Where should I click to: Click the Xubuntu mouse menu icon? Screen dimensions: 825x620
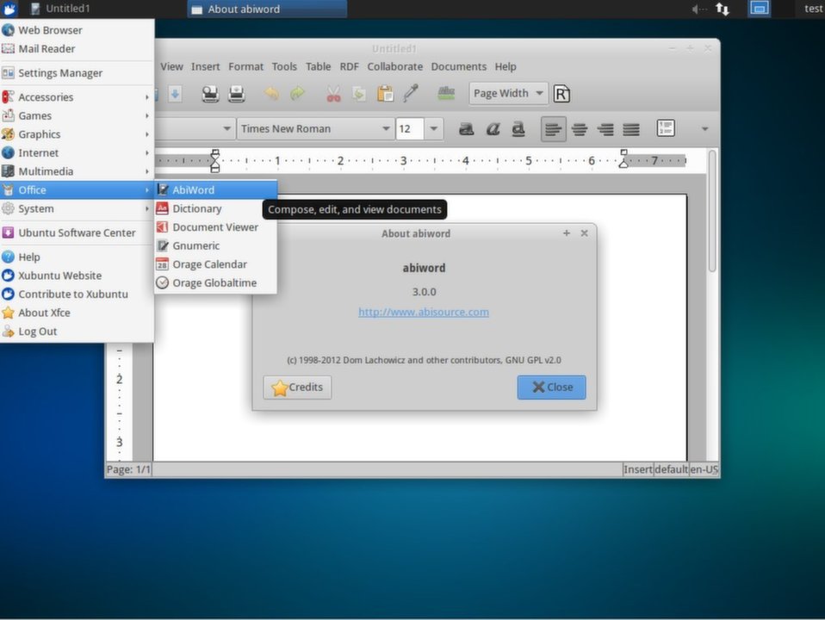click(9, 9)
